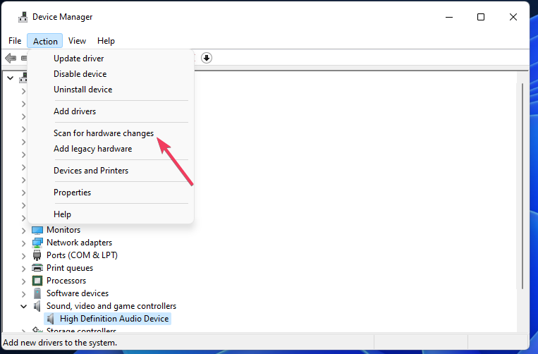Select the Monitors tree label
The height and width of the screenshot is (354, 538).
[x=63, y=230]
